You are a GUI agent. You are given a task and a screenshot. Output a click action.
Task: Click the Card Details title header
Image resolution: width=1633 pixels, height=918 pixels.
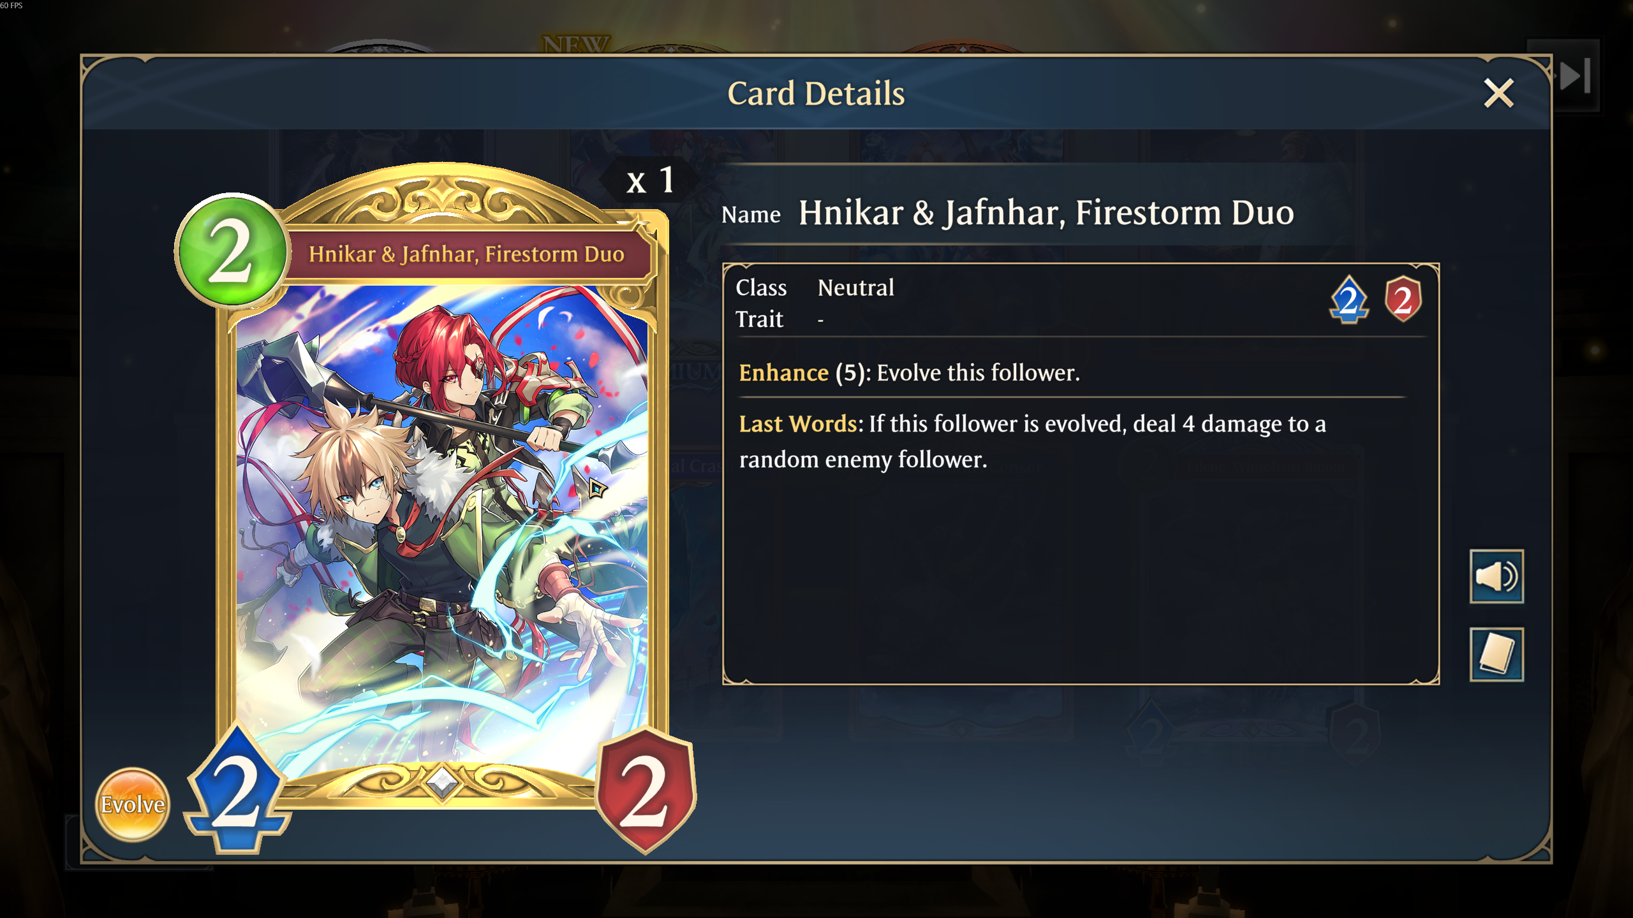(x=816, y=93)
